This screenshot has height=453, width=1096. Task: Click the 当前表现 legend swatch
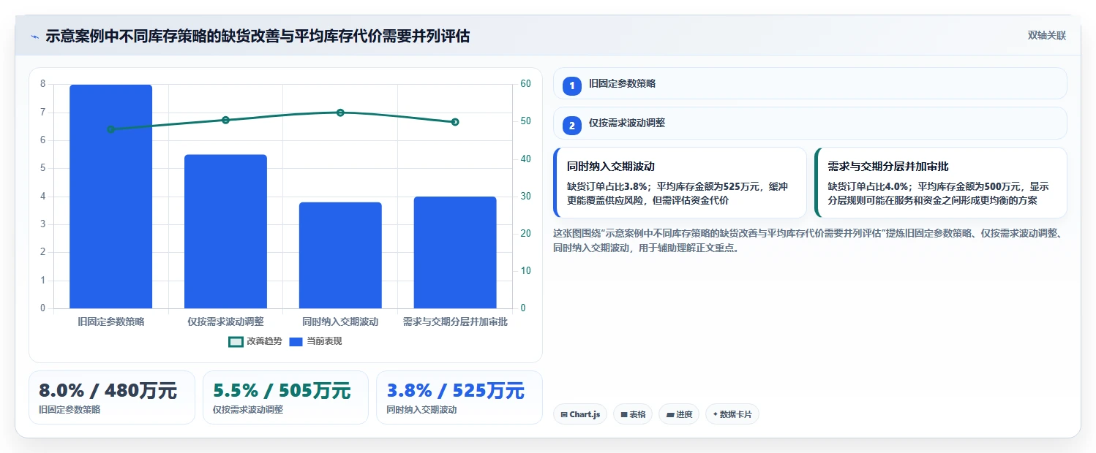pos(296,341)
